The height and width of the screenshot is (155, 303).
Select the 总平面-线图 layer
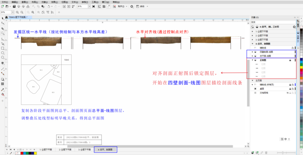tap(266, 56)
